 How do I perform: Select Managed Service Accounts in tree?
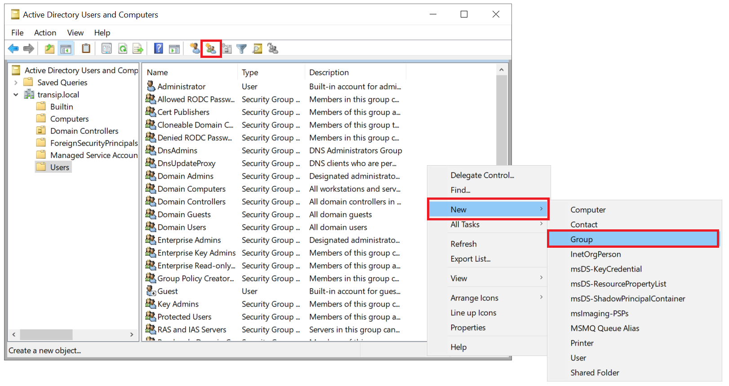pos(94,155)
